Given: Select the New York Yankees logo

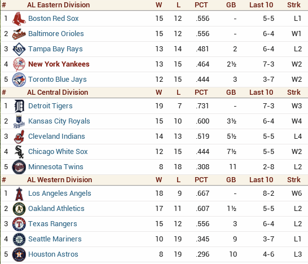Looking at the screenshot, I should pyautogui.click(x=19, y=64).
